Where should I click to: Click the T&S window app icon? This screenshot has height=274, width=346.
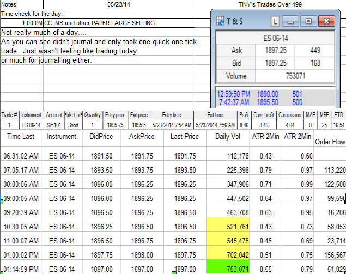coord(220,21)
